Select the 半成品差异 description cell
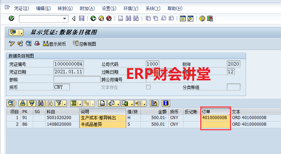The height and width of the screenshot is (154, 281). 102,124
